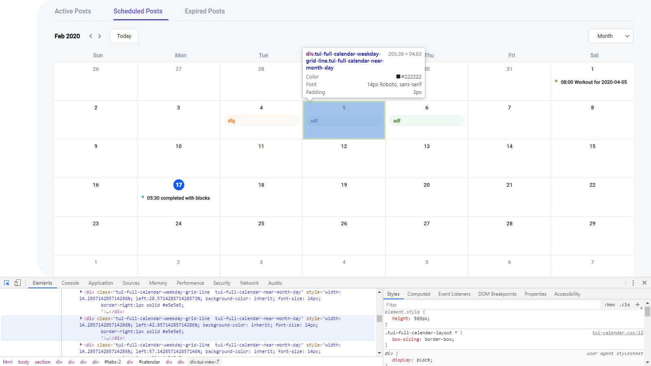Switch to the Expired Posts tab
The width and height of the screenshot is (651, 366).
205,11
